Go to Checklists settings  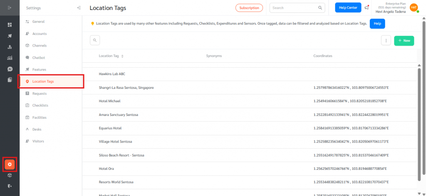click(x=40, y=105)
